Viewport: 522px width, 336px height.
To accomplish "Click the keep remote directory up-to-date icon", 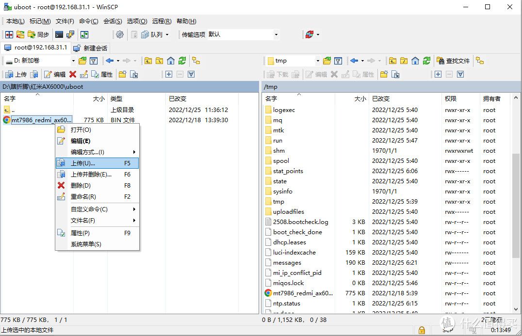I will [x=84, y=34].
